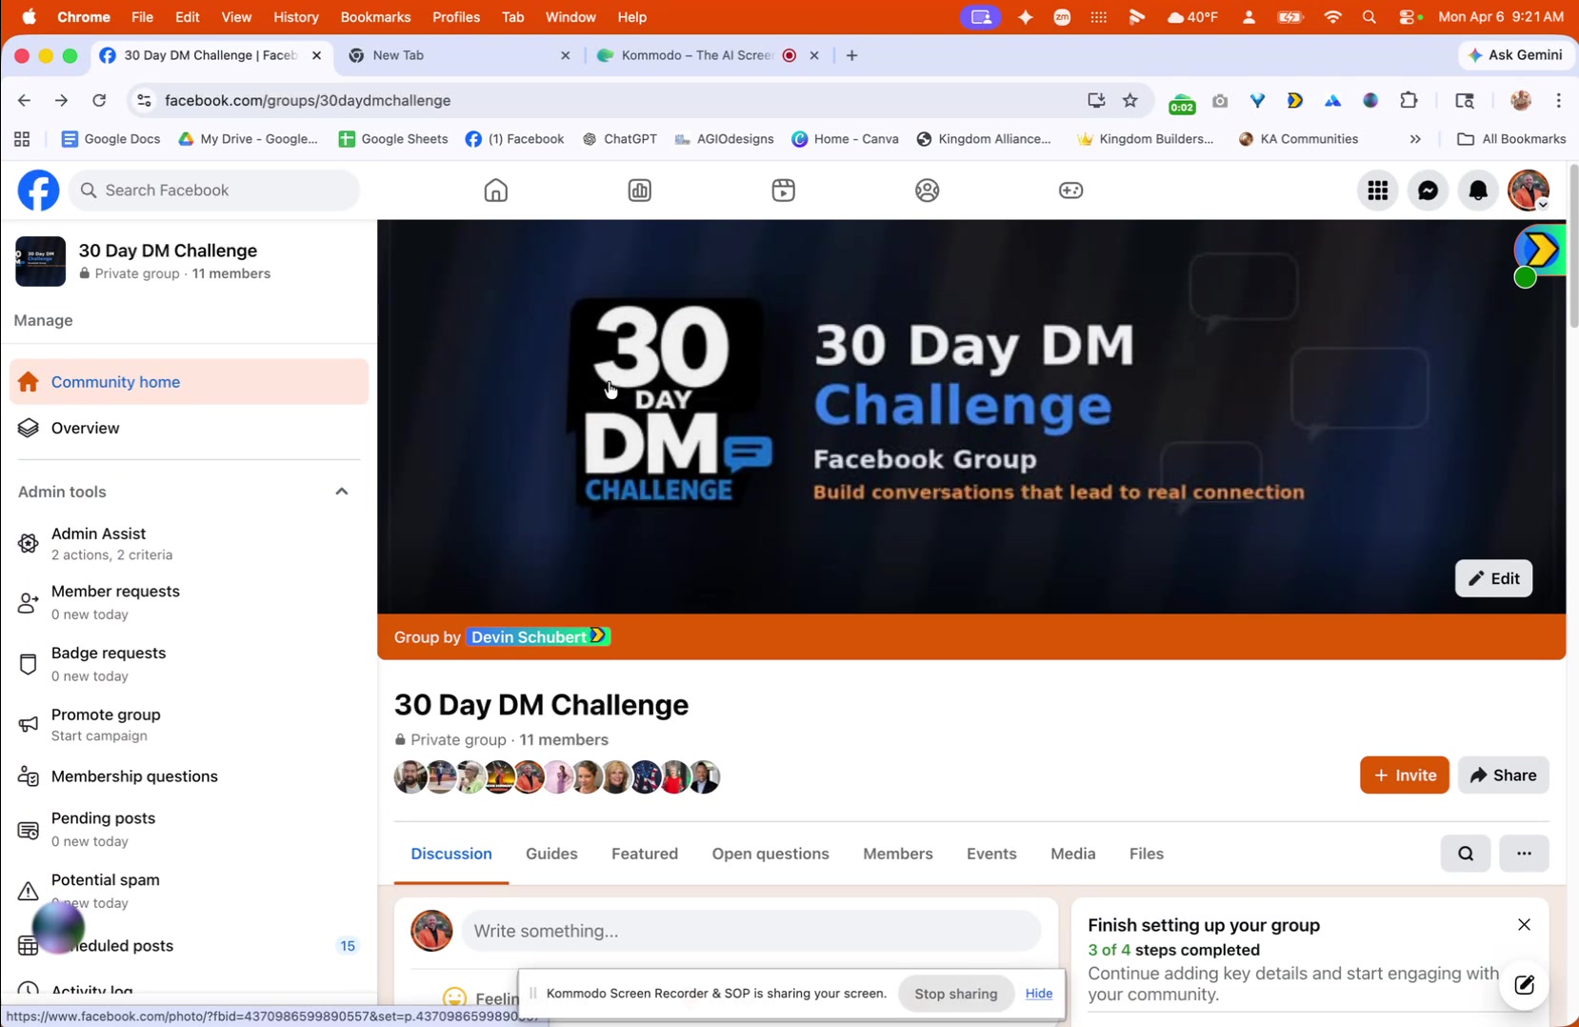Open the Chrome Extensions puzzle icon
Image resolution: width=1579 pixels, height=1027 pixels.
pos(1409,100)
